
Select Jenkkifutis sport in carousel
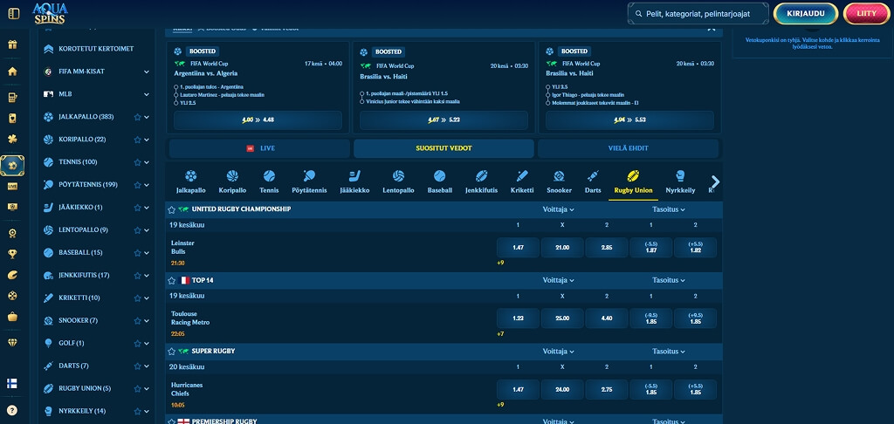[481, 182]
